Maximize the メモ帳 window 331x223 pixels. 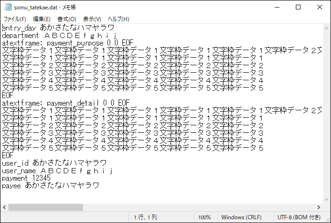click(298, 7)
